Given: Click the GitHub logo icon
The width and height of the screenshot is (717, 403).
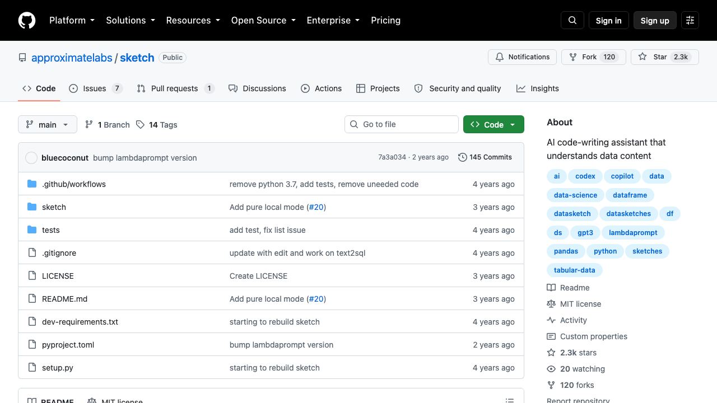Looking at the screenshot, I should tap(27, 20).
